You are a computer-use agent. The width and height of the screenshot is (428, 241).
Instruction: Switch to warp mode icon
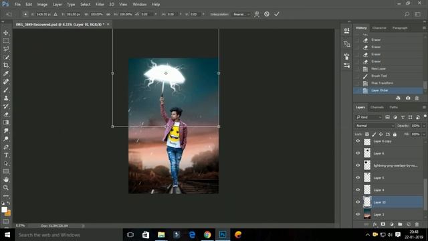click(257, 14)
